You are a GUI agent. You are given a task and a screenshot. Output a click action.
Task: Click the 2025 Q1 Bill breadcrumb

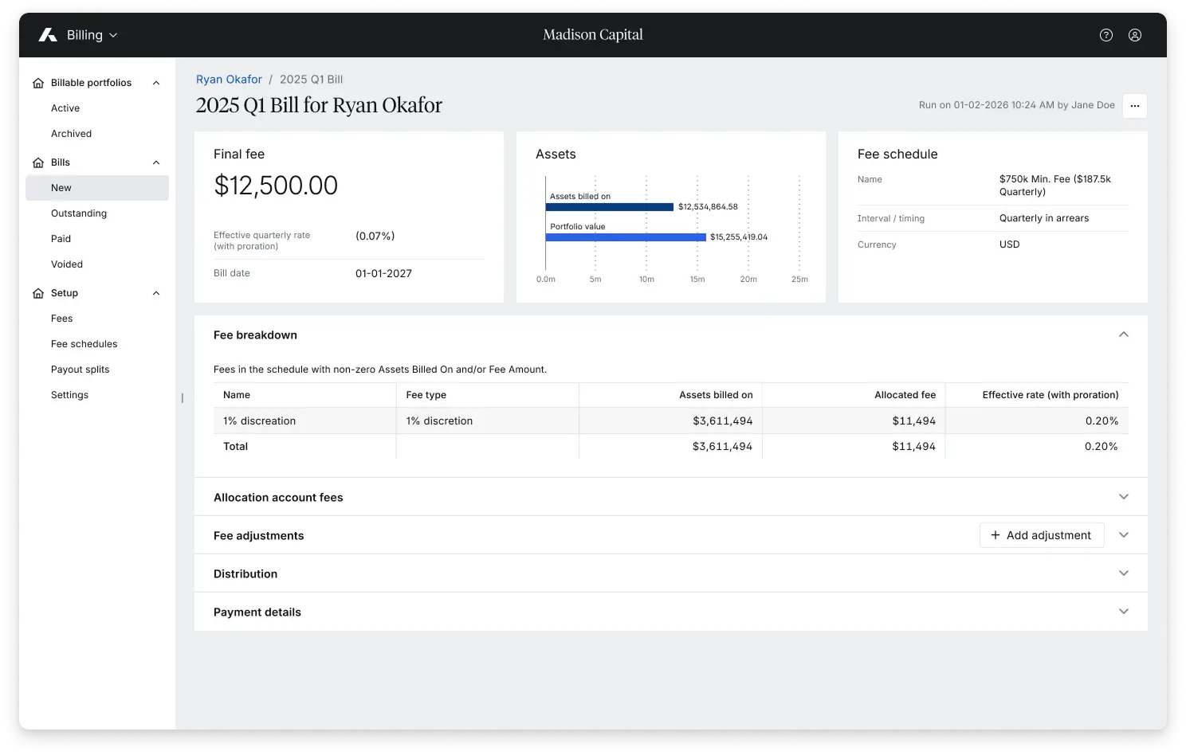(311, 80)
